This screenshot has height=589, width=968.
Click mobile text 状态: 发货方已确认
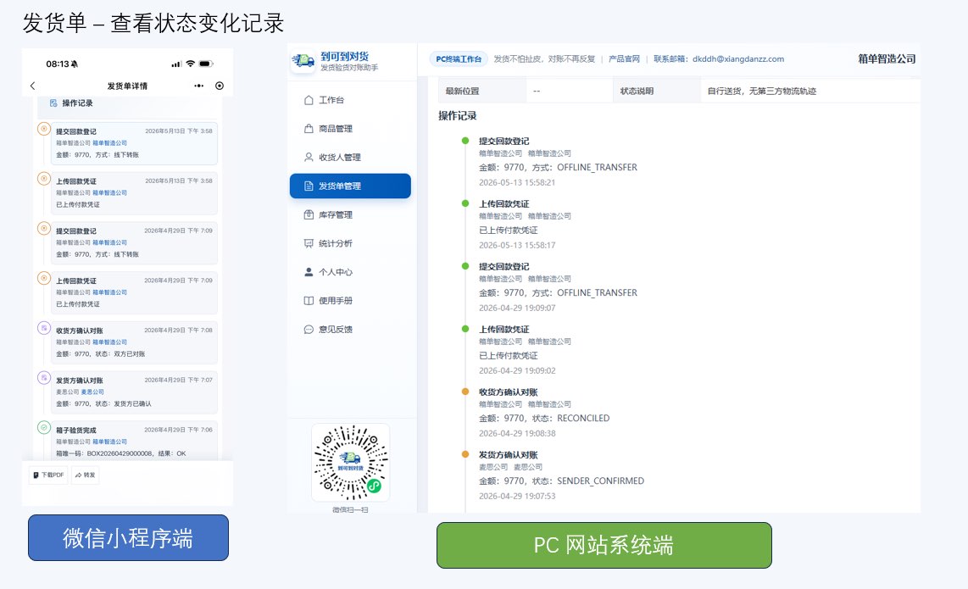(123, 403)
